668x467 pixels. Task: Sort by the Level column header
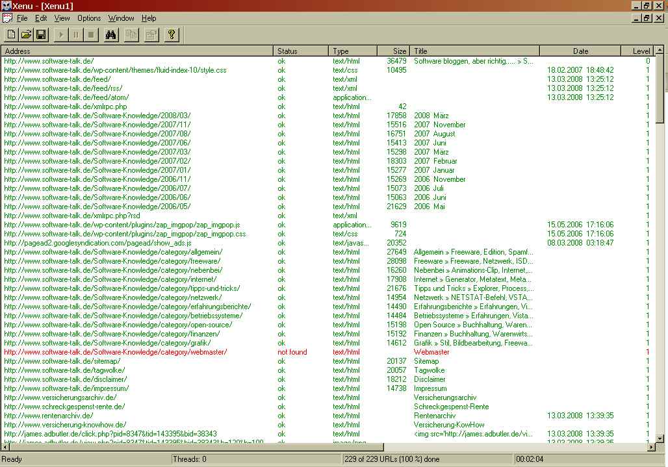coord(637,51)
